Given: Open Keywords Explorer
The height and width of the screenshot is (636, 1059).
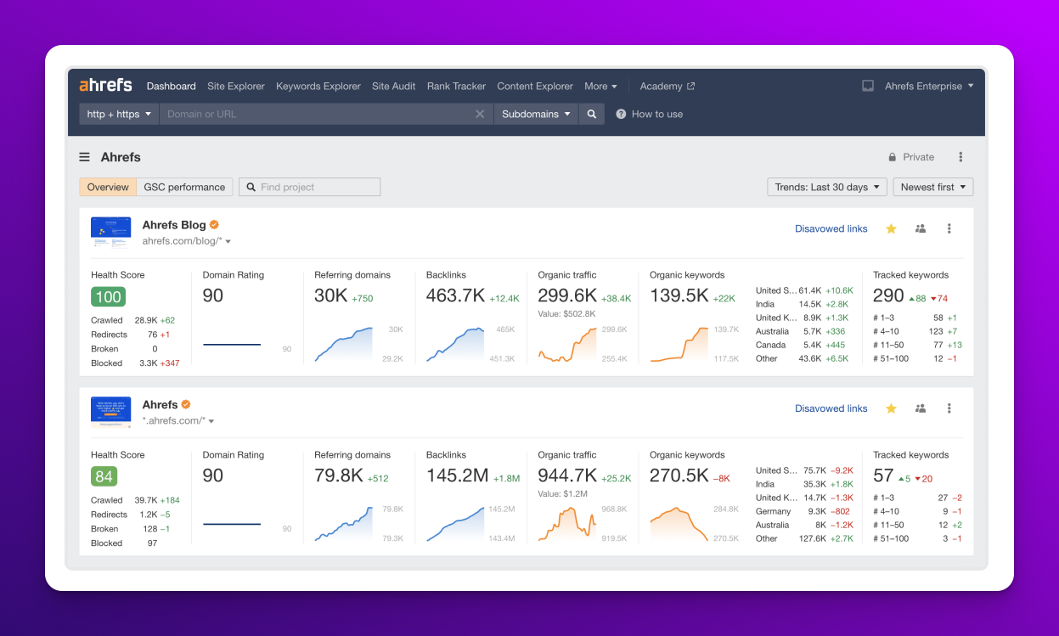Looking at the screenshot, I should click(x=318, y=86).
